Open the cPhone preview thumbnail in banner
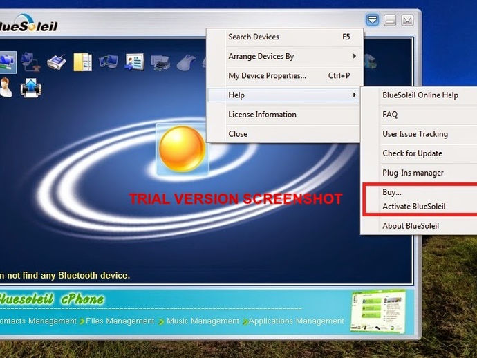The width and height of the screenshot is (477, 358). [x=378, y=311]
